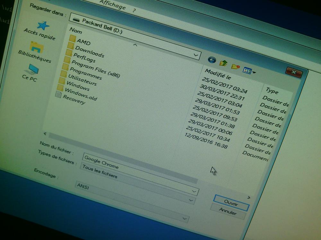Select the Windows folder
Screen dimensions: 321x240
[74, 85]
